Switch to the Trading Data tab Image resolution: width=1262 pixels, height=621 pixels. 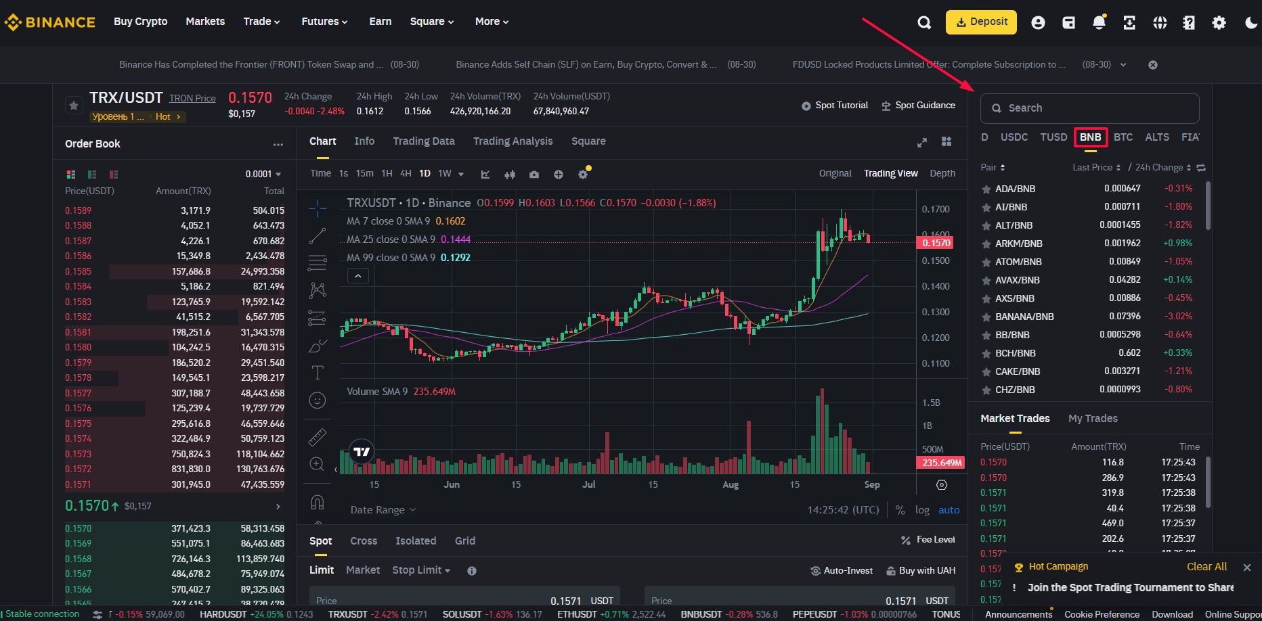pos(424,141)
